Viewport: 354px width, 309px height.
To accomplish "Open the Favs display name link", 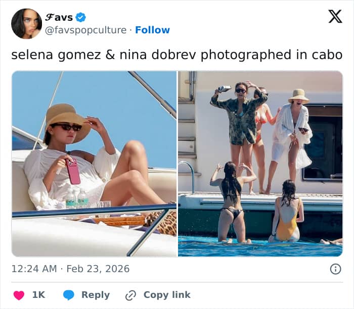I will pos(59,17).
